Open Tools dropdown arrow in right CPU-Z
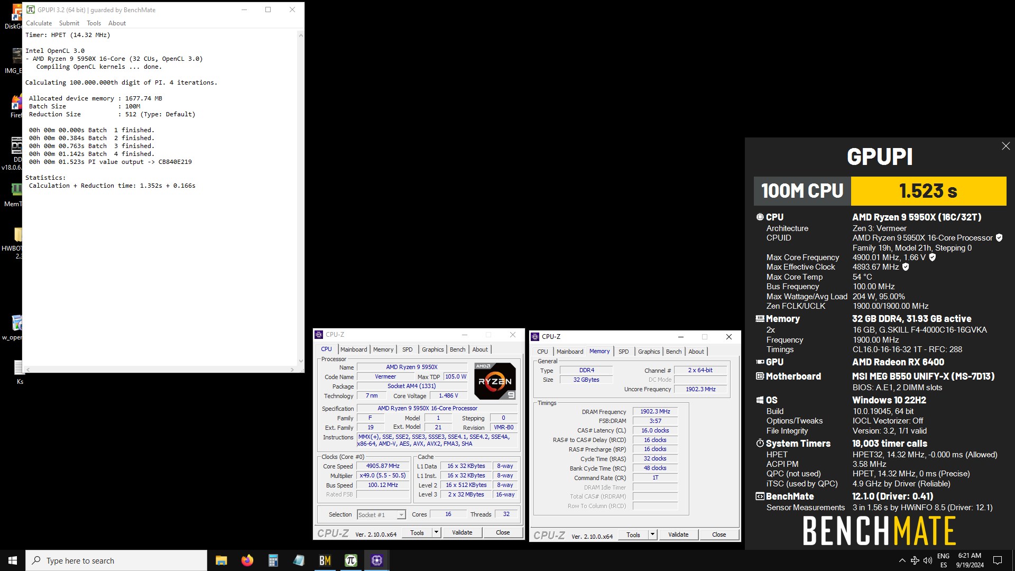1015x571 pixels. [x=652, y=535]
